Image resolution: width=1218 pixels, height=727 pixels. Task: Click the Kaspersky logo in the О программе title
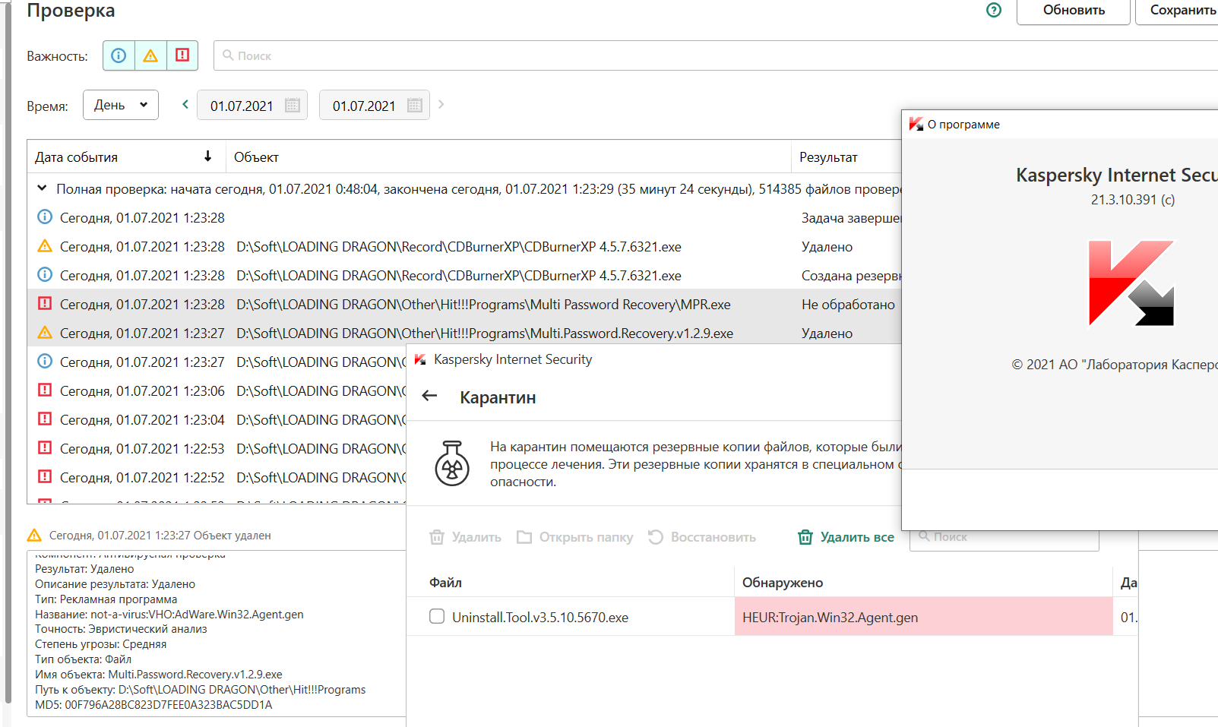pyautogui.click(x=916, y=124)
